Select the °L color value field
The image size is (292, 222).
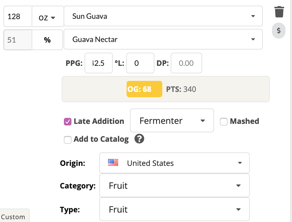(140, 63)
